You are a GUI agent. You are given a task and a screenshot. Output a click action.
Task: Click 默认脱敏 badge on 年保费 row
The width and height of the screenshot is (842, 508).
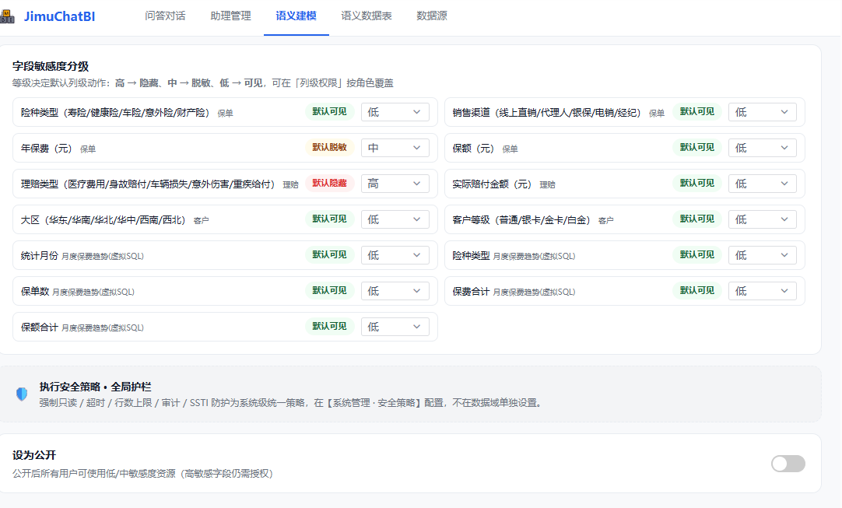click(x=330, y=147)
